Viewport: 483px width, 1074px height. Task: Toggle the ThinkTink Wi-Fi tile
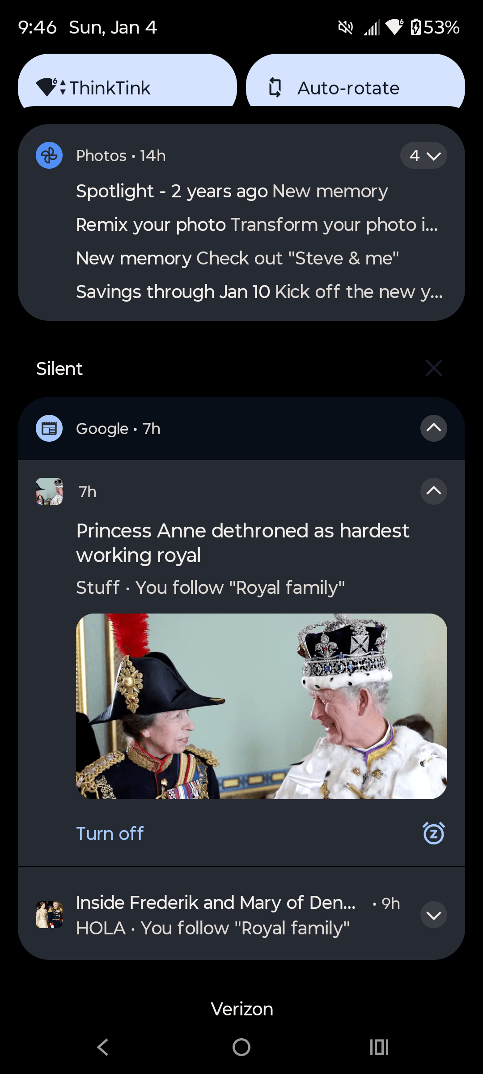[x=127, y=81]
